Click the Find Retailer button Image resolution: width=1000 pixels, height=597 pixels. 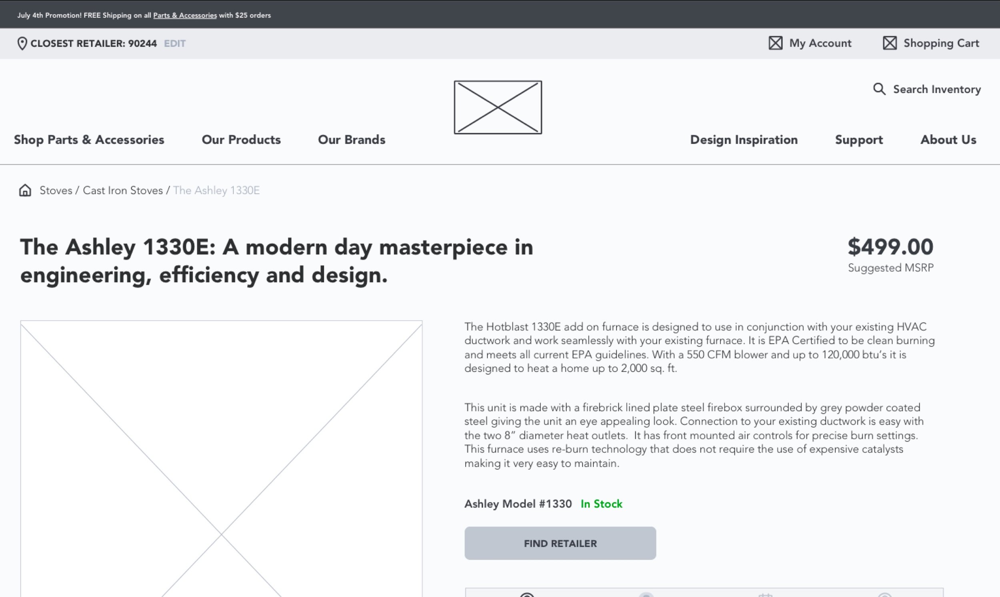[560, 543]
